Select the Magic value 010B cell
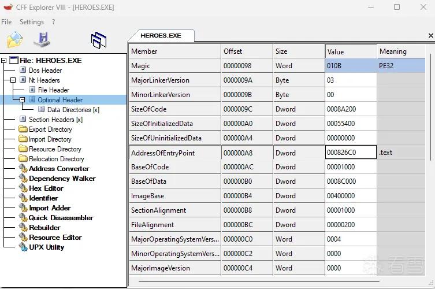 tap(351, 66)
